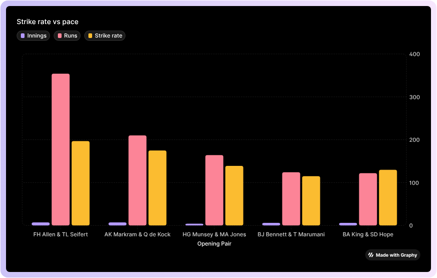Click Strike rate bar for BA King & SD Hope

[388, 197]
